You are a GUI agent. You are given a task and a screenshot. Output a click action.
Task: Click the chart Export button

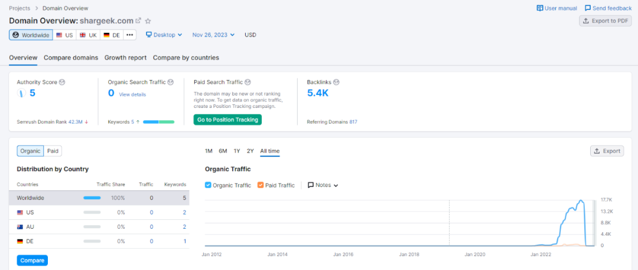[x=607, y=151]
